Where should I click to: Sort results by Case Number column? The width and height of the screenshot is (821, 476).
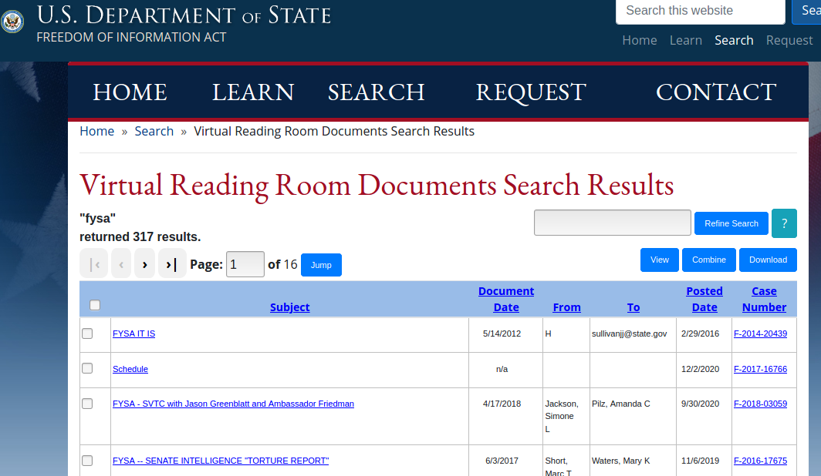pyautogui.click(x=764, y=299)
